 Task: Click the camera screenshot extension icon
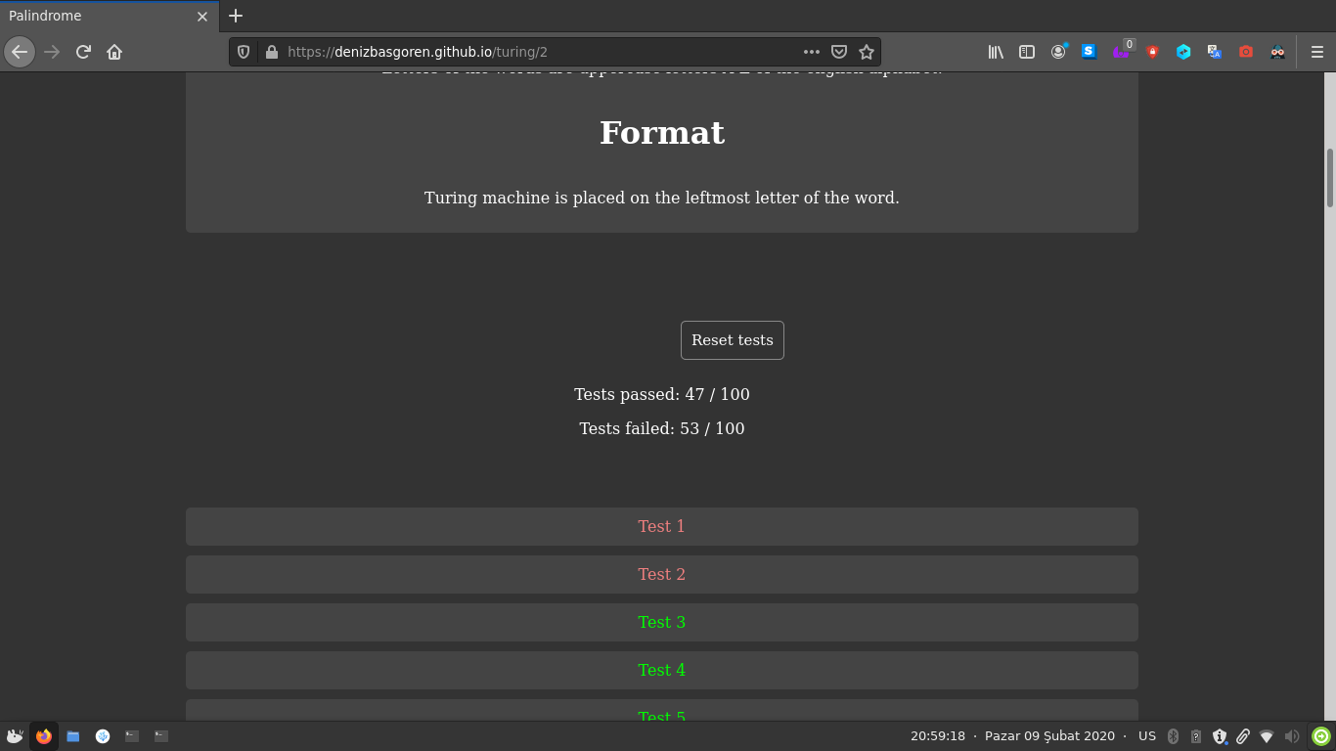pyautogui.click(x=1245, y=52)
